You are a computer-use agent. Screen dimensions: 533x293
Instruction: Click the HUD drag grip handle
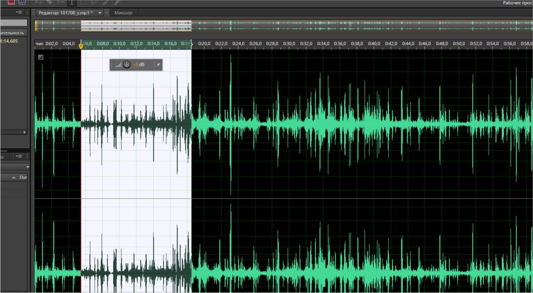tap(112, 64)
